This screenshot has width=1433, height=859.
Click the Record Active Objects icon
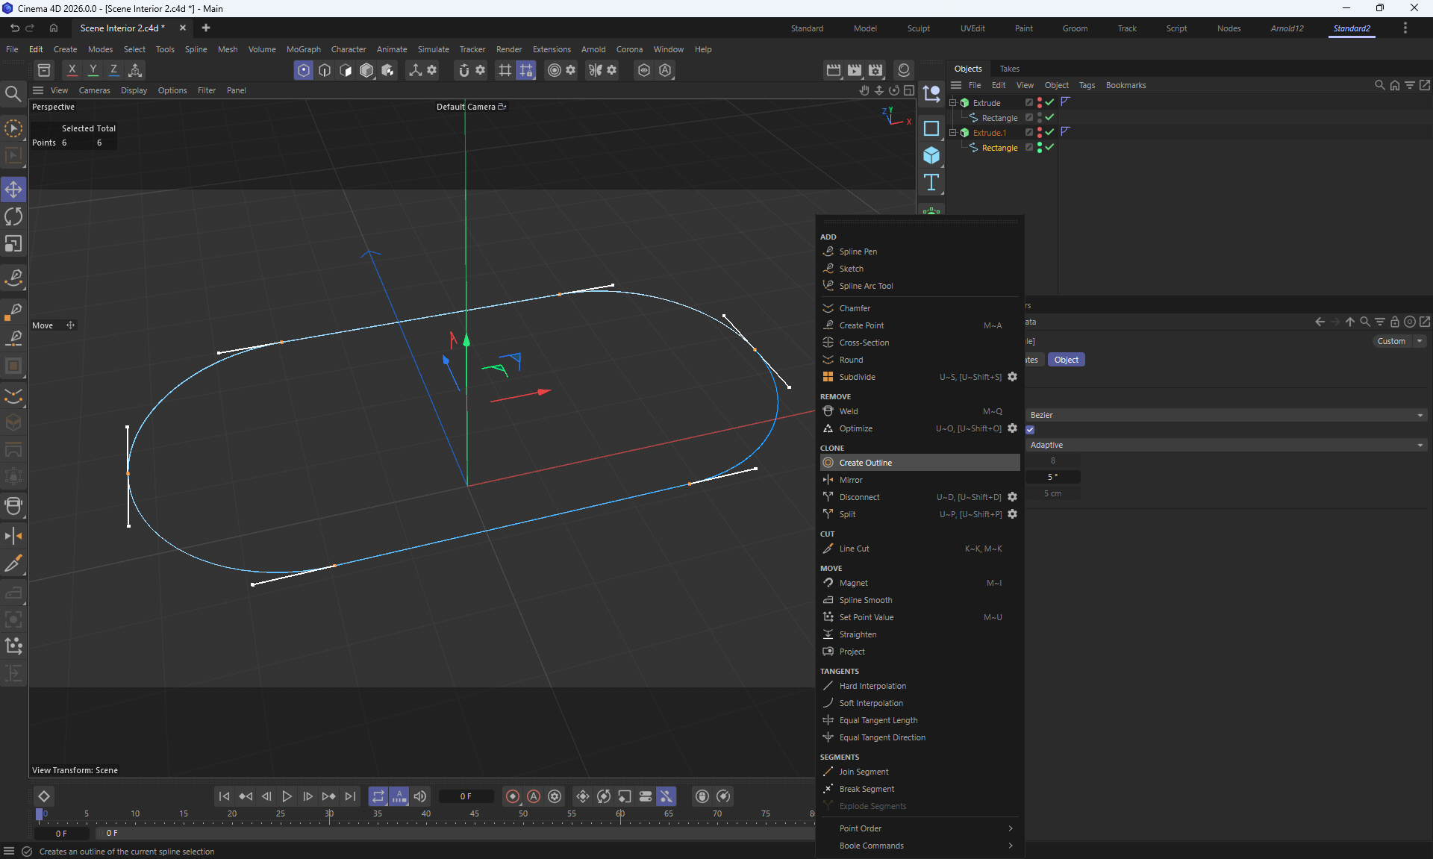(512, 796)
